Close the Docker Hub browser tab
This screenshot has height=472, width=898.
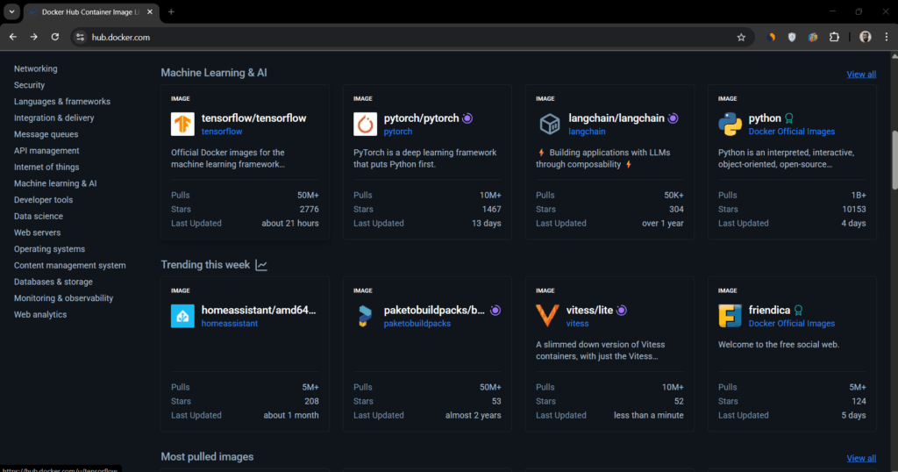tap(150, 12)
